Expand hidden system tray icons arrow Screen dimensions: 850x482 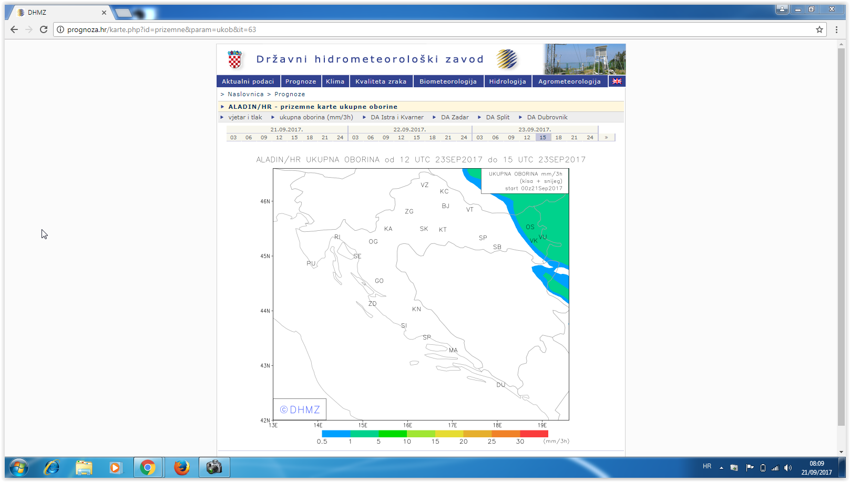(721, 468)
